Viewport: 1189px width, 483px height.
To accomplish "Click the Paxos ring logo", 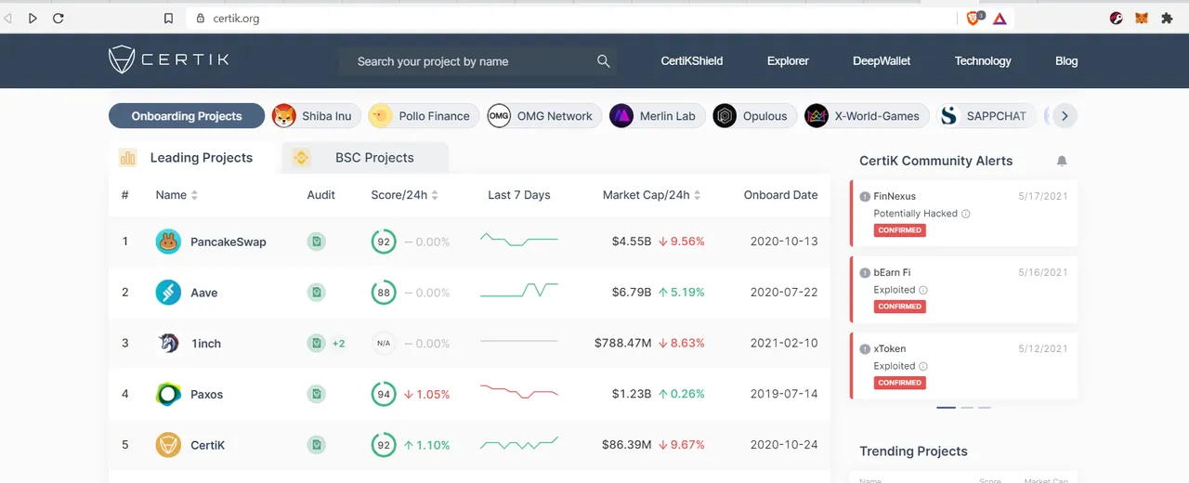I will (x=168, y=395).
